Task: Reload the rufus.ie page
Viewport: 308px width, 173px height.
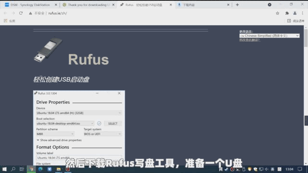Action: (x=21, y=13)
